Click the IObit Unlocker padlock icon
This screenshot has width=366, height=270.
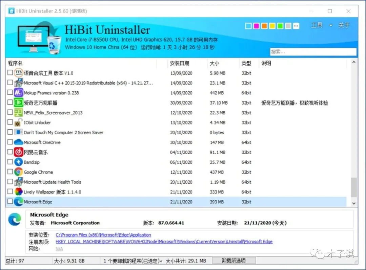click(18, 122)
